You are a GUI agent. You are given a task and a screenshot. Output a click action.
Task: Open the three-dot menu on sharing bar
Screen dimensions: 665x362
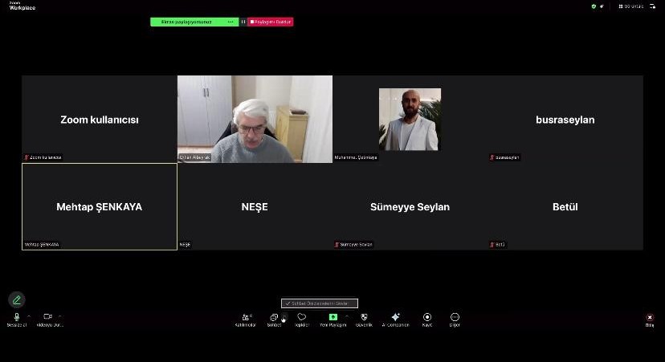[x=231, y=22]
